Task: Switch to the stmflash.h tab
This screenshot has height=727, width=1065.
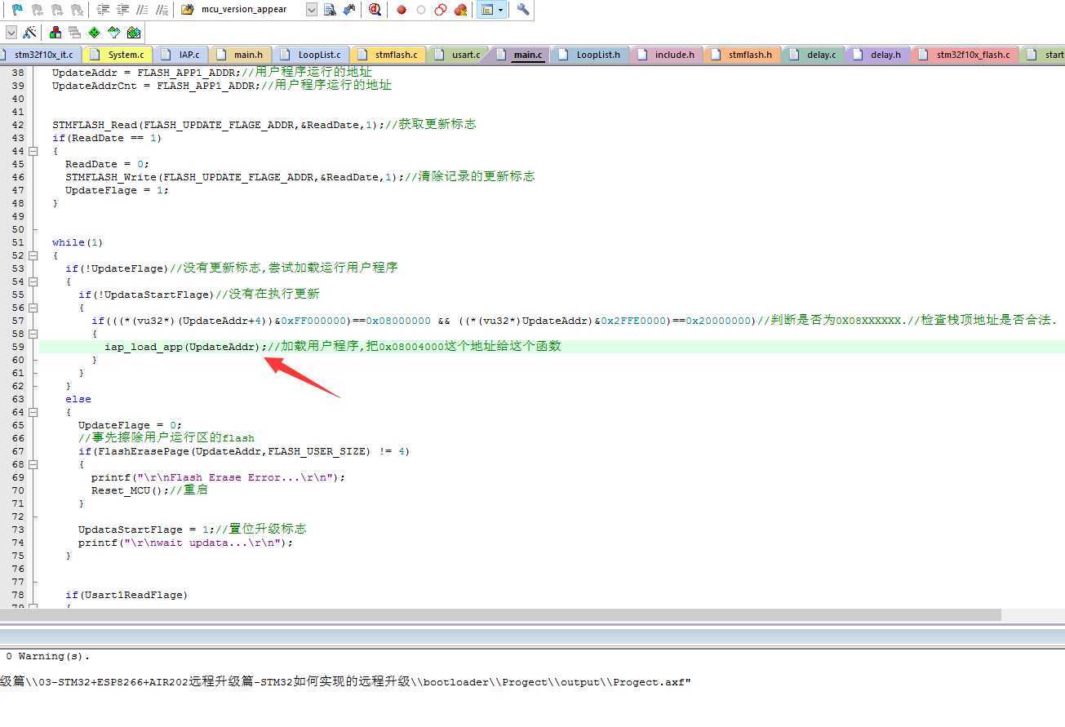Action: 742,55
